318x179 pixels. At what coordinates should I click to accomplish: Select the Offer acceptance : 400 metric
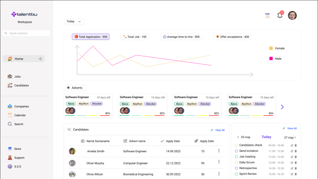click(232, 37)
